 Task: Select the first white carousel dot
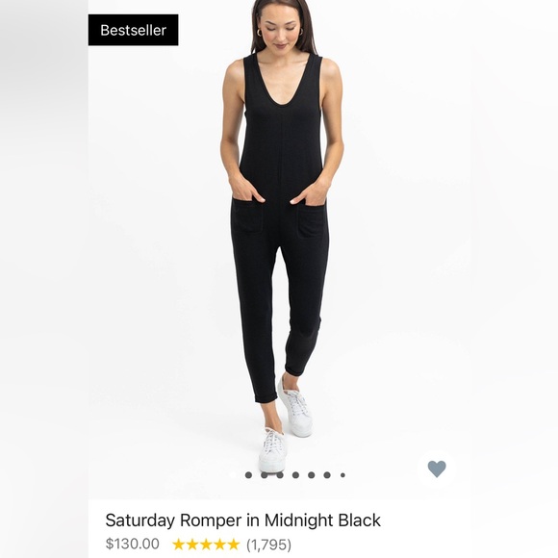tap(233, 474)
